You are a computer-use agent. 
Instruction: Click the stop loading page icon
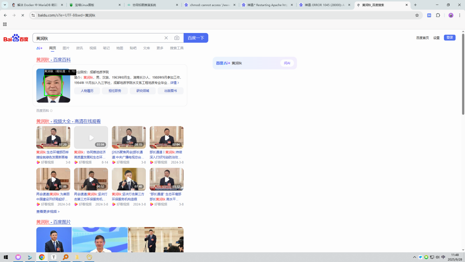coord(23,15)
